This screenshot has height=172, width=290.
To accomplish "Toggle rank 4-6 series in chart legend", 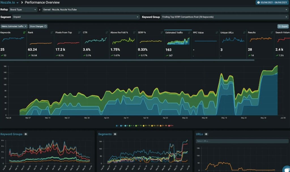I will click(x=131, y=126).
